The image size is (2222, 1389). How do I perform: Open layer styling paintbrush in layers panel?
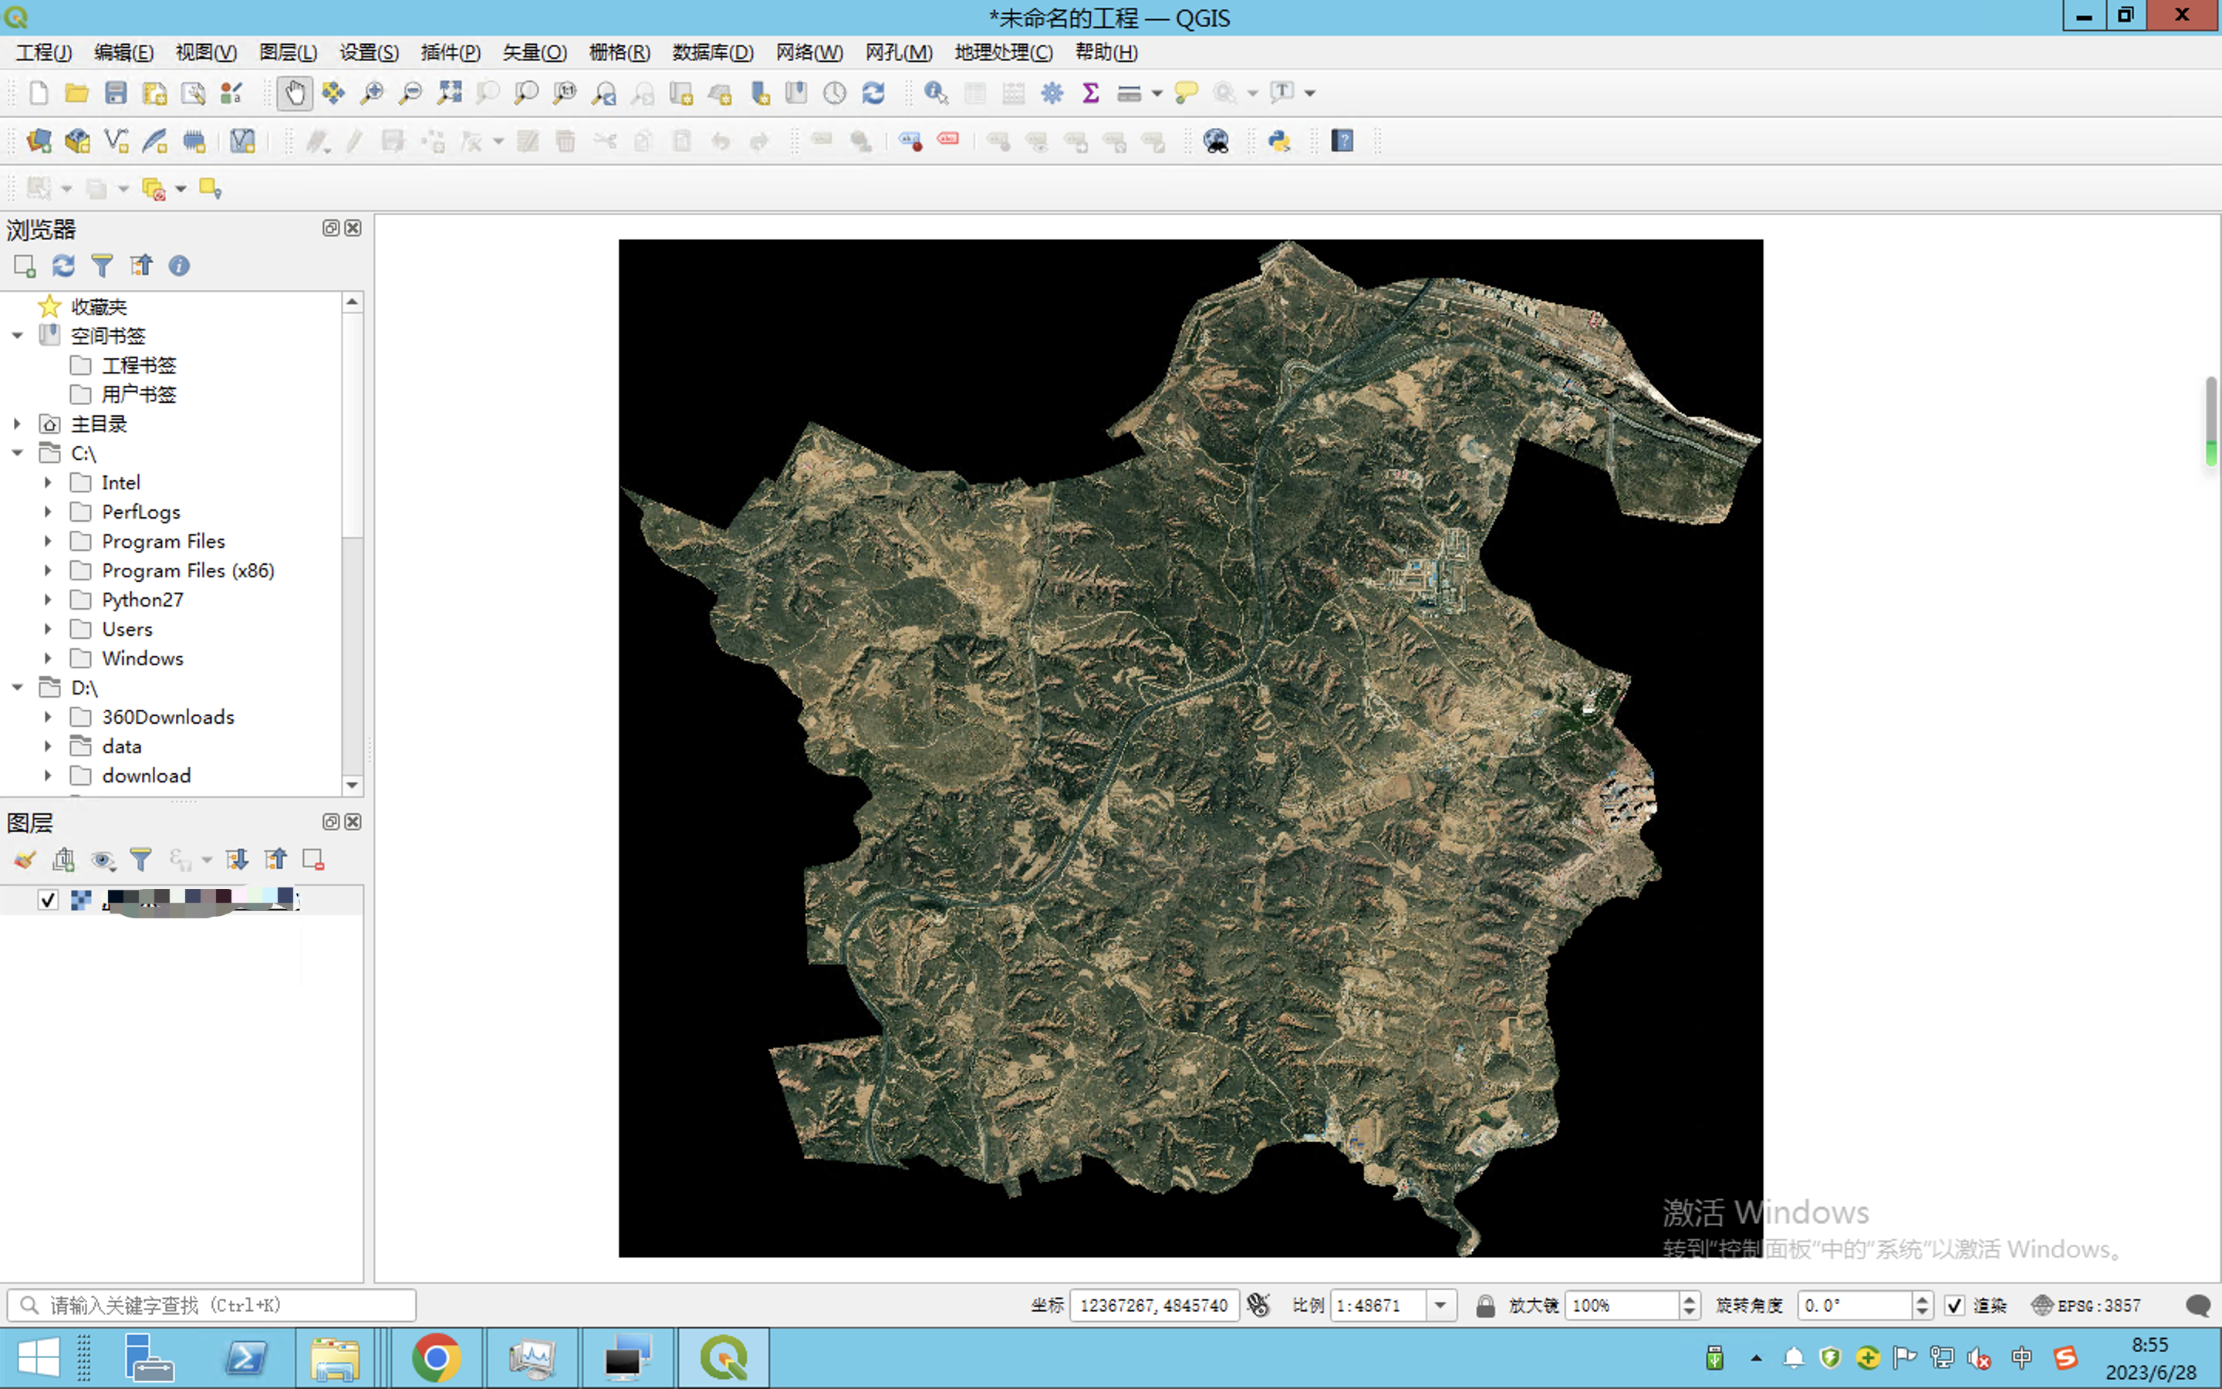pos(25,860)
